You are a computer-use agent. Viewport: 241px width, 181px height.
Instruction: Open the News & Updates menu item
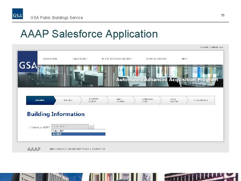tap(156, 59)
